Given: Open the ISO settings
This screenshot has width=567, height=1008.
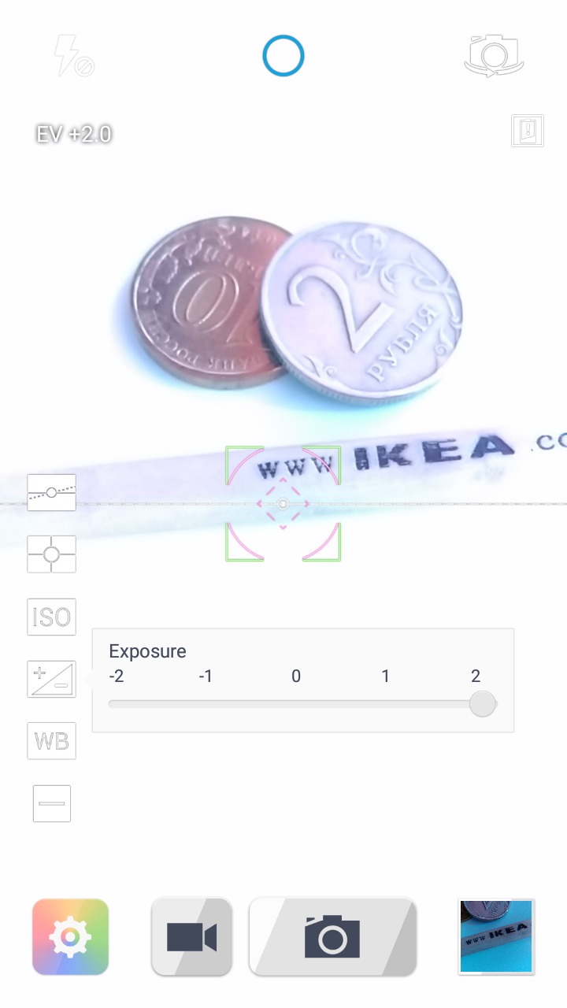Looking at the screenshot, I should [x=52, y=617].
